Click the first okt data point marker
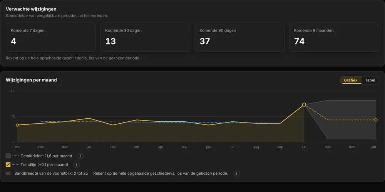385x192 pixels. (x=17, y=125)
